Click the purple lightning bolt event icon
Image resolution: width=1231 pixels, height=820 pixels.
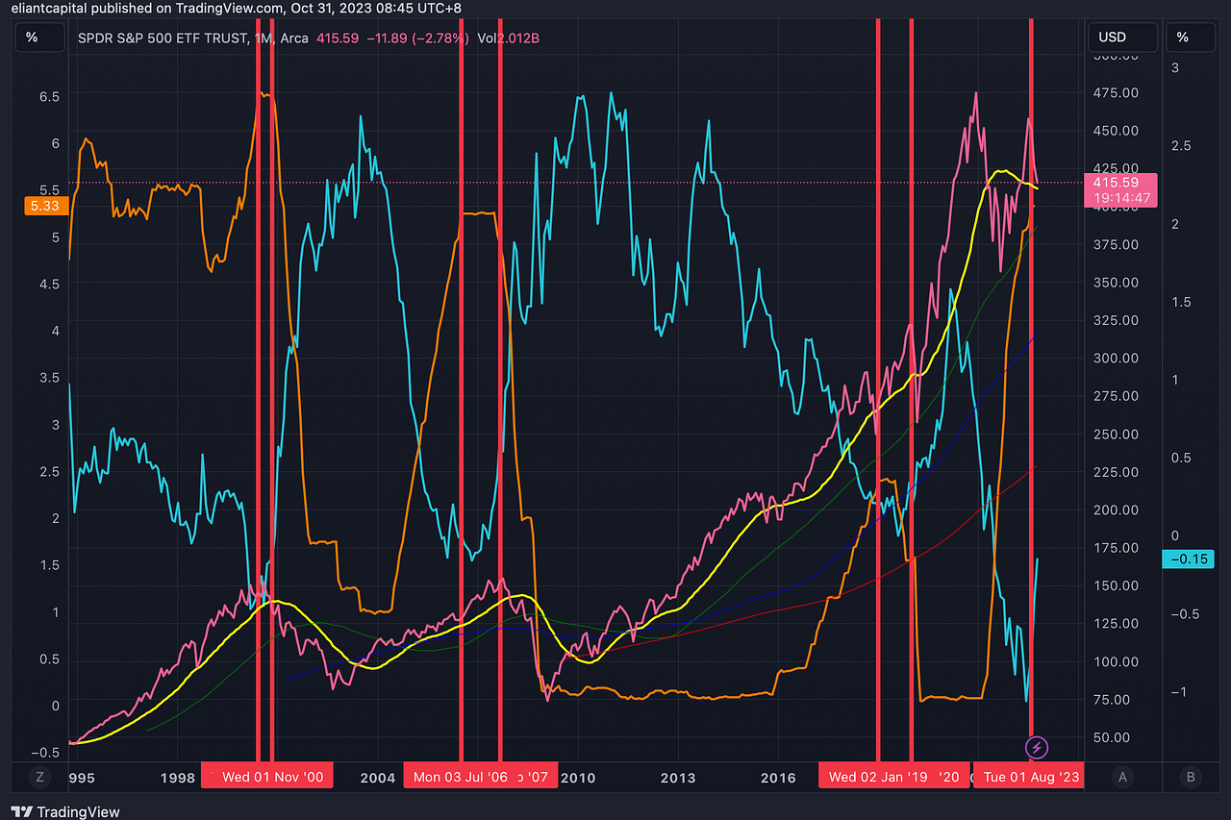(1037, 747)
